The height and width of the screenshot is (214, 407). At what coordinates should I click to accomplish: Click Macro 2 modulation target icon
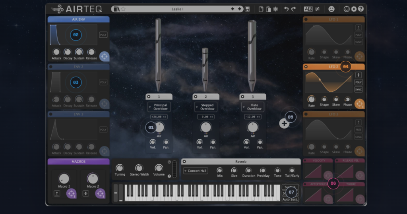tap(100, 193)
